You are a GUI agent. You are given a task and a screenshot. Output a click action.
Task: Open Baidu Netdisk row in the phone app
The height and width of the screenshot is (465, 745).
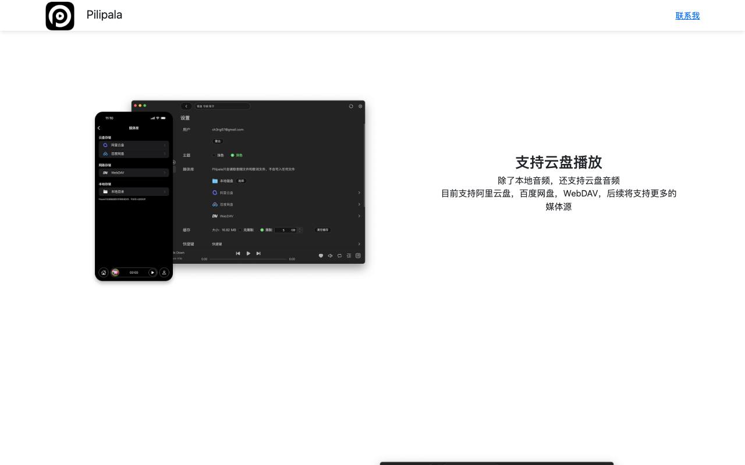pyautogui.click(x=134, y=154)
